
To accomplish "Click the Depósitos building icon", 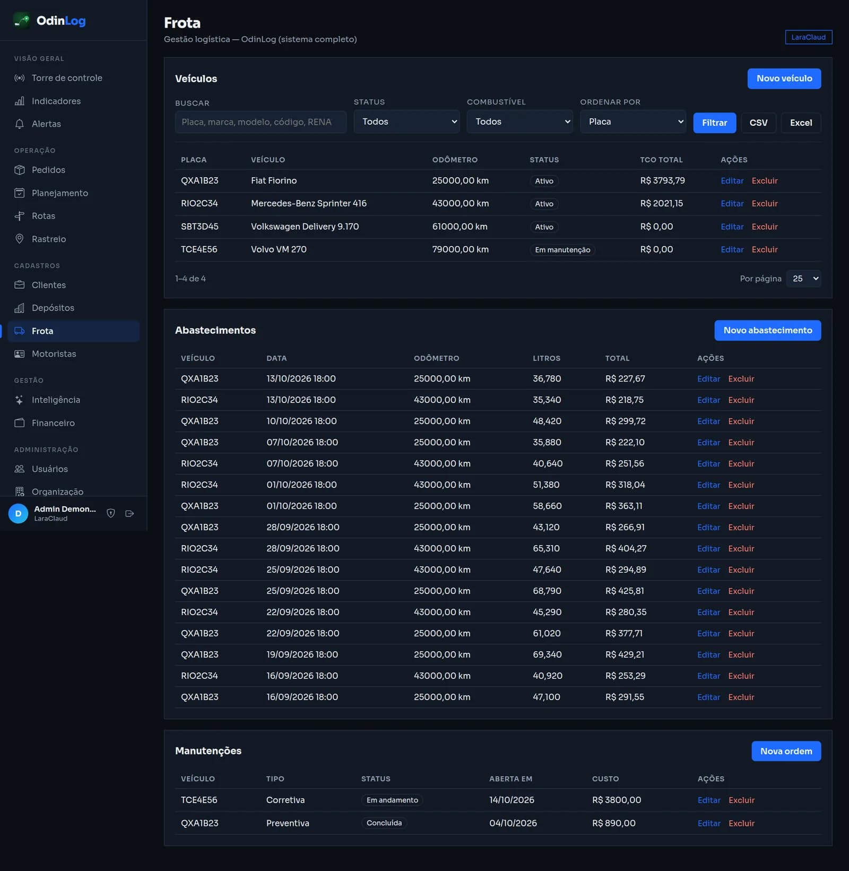I will [x=20, y=308].
